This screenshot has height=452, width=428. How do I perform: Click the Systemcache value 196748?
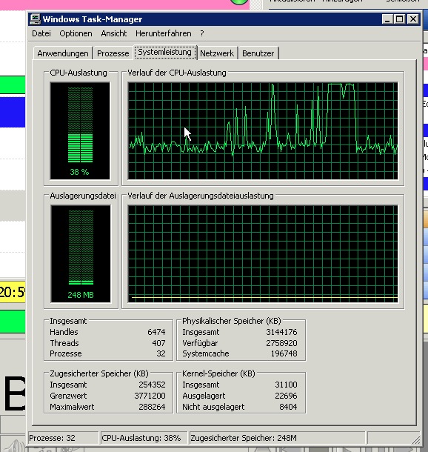coord(284,353)
